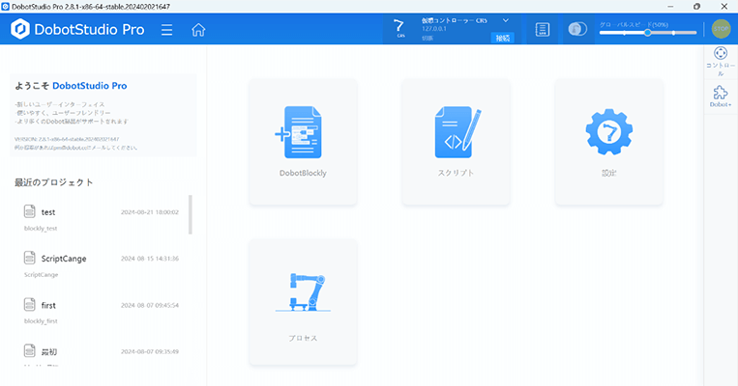Screen dimensions: 738x386
Task: Adjust the global speed slider handle
Action: click(x=647, y=33)
